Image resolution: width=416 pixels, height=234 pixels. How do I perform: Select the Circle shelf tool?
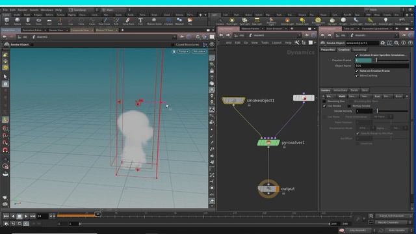tap(81, 21)
